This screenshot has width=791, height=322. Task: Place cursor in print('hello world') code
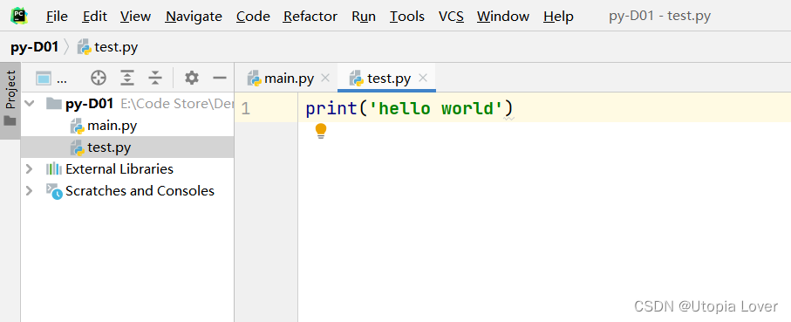click(409, 108)
